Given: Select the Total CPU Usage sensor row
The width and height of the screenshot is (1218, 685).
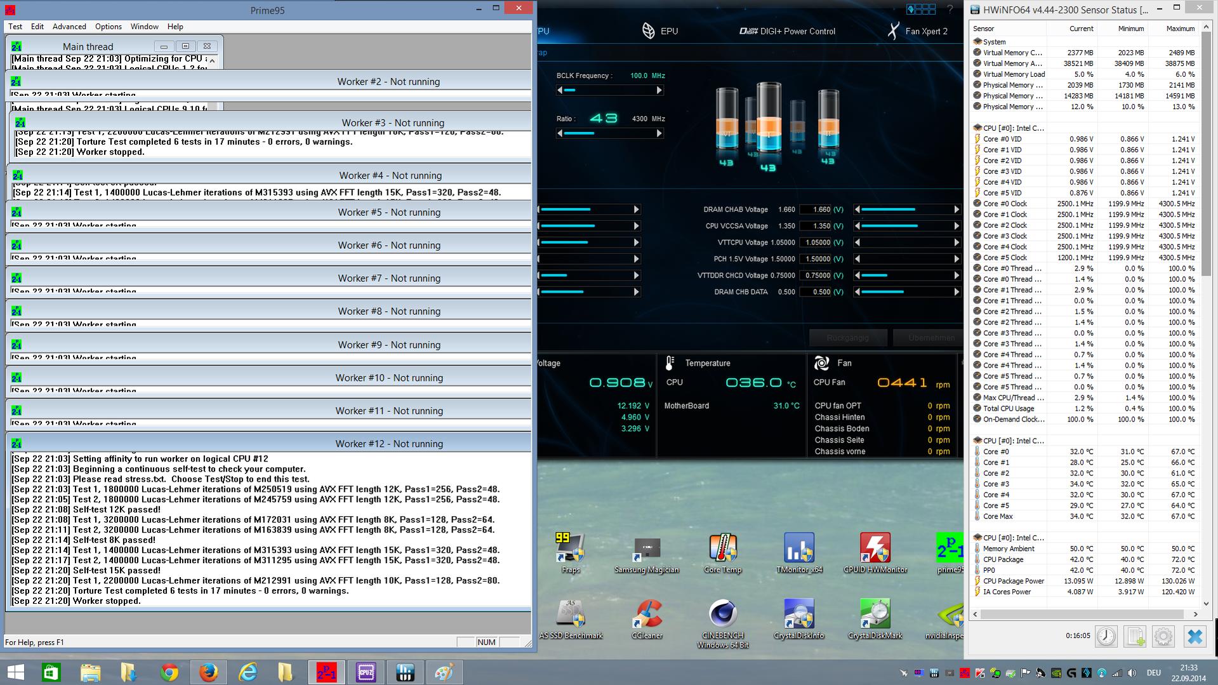Looking at the screenshot, I should point(1085,409).
